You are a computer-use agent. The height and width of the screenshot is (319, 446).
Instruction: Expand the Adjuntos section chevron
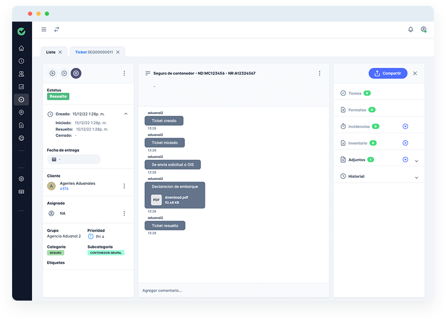coord(416,161)
